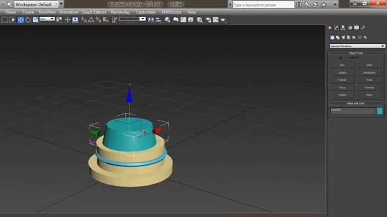
Task: Open the Graphite ribbon toggle icon
Action: (x=176, y=20)
